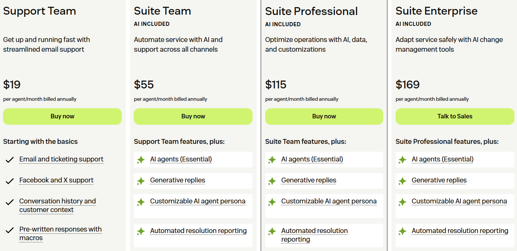Select the Suite Enterprise plan heading

[436, 11]
